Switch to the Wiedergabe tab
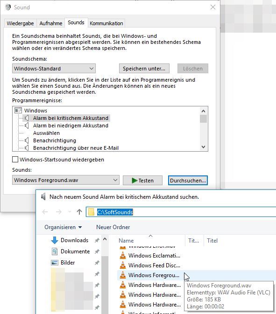Viewport: 276px width, 314px height. coord(20,23)
